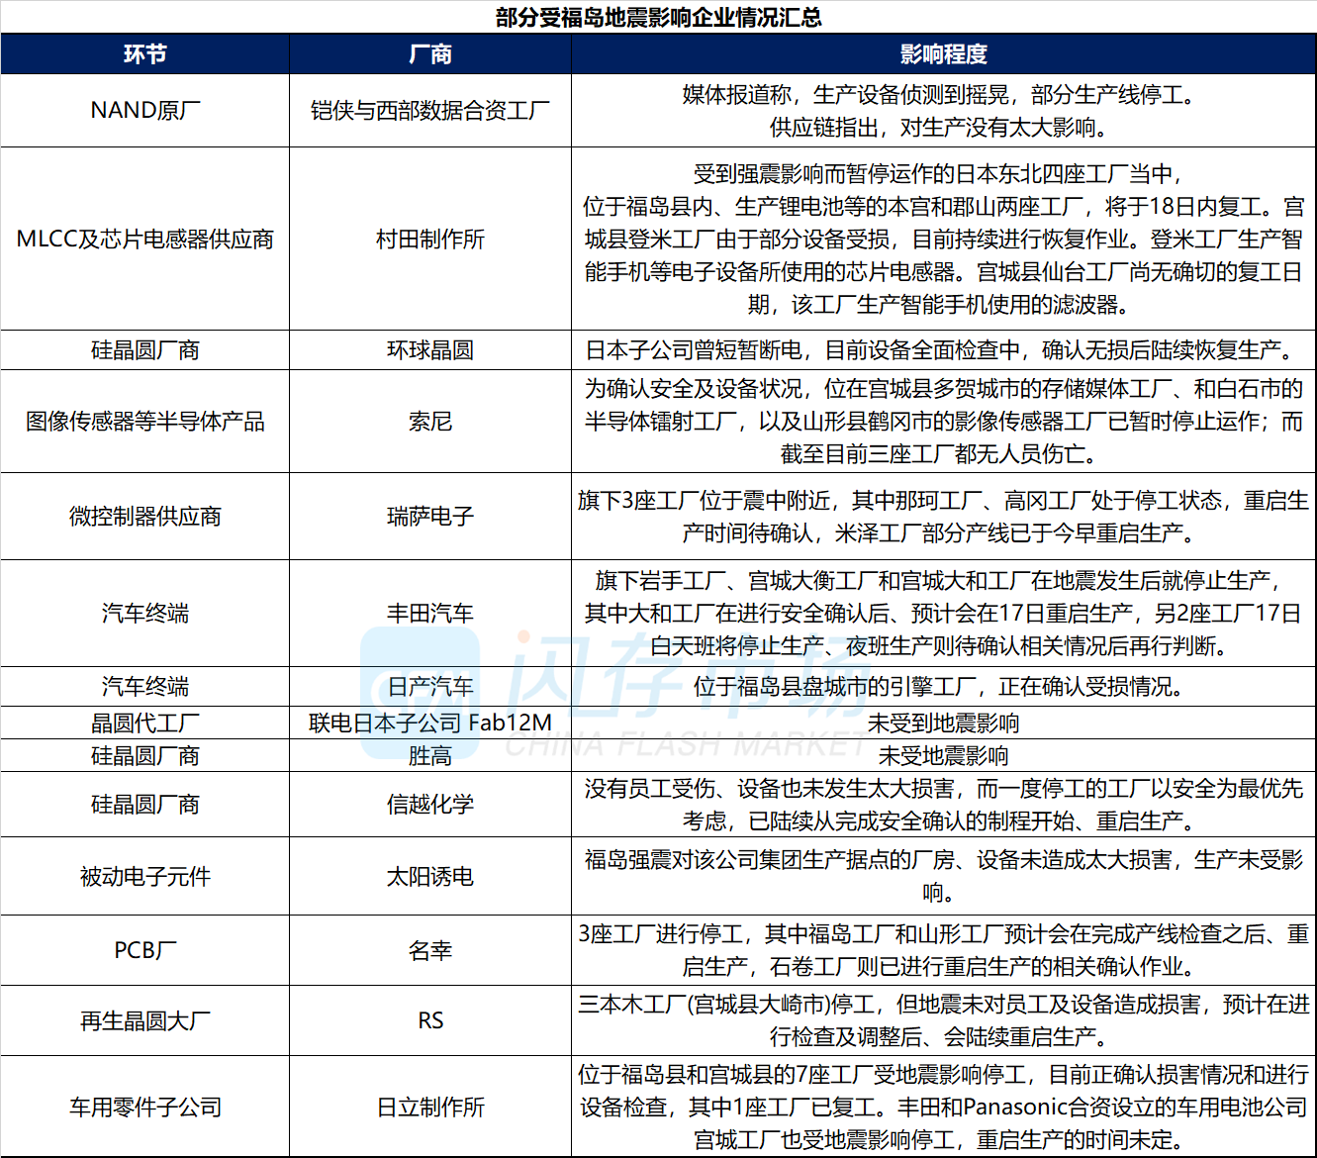This screenshot has height=1158, width=1317.
Task: Click the 影响程度 column header
Action: [x=943, y=54]
